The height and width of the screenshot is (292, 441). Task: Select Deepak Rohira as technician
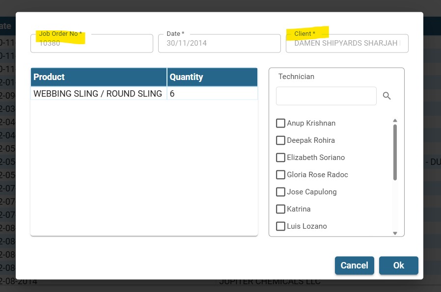(280, 140)
